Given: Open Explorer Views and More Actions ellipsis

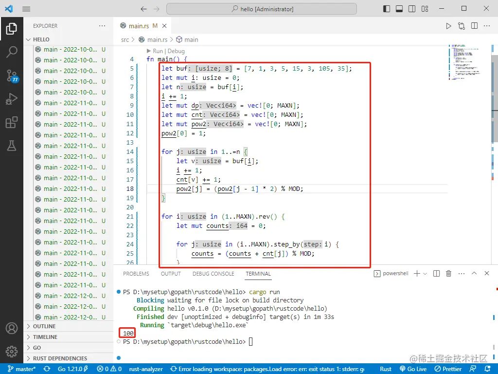Looking at the screenshot, I should pyautogui.click(x=102, y=26).
